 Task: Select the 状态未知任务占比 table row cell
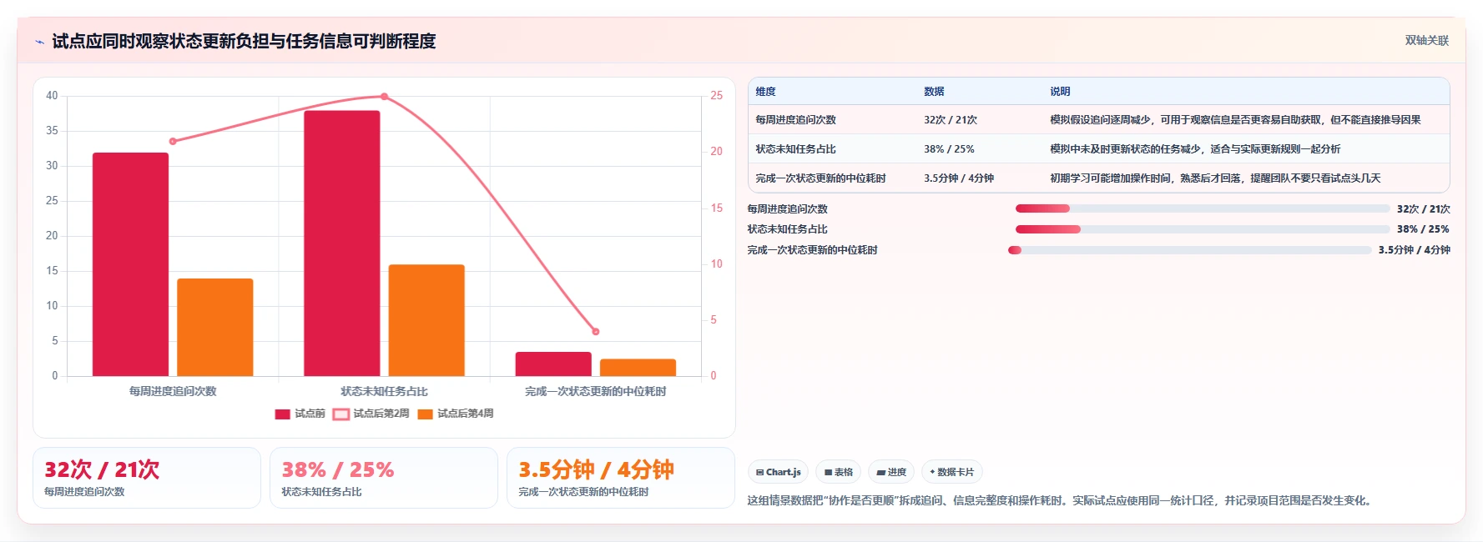[x=795, y=149]
